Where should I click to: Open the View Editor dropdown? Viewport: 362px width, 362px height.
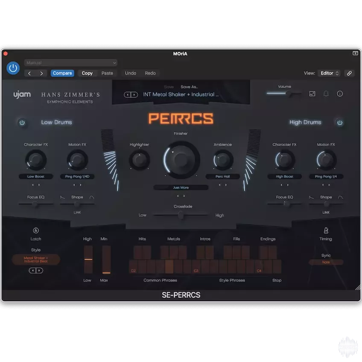point(330,73)
